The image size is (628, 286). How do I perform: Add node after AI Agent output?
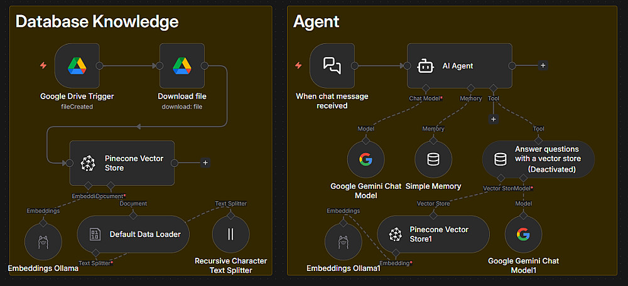543,66
